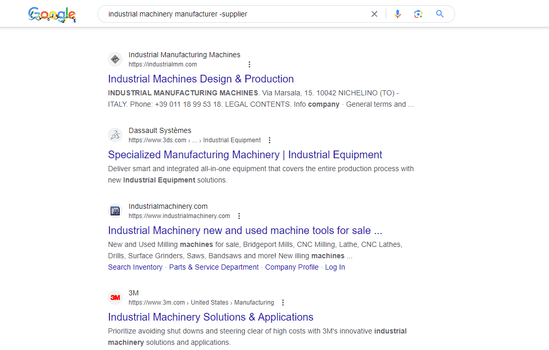
Task: Click inside the search input field
Action: [x=232, y=14]
